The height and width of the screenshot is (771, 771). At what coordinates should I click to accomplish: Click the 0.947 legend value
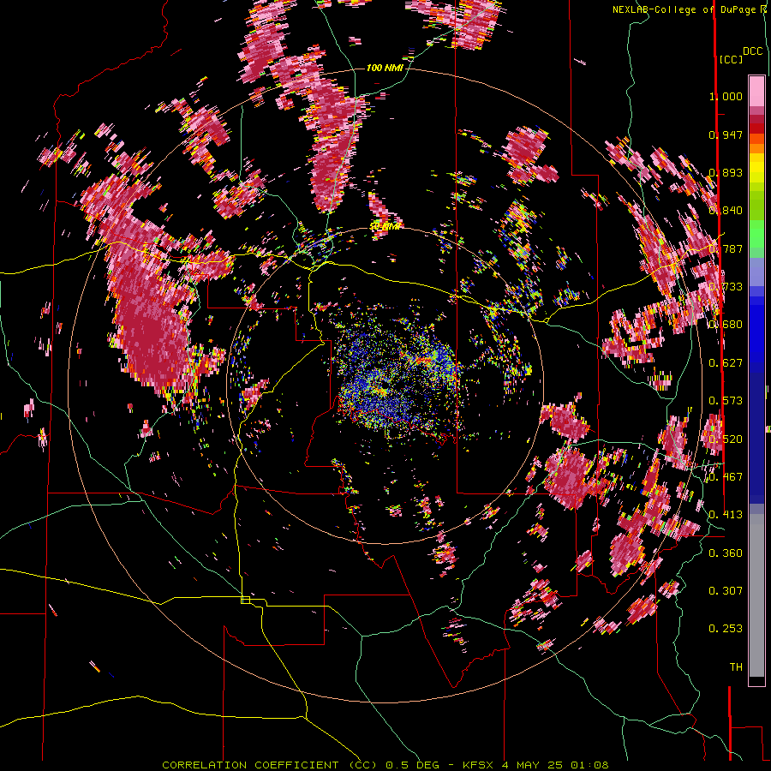coord(726,134)
